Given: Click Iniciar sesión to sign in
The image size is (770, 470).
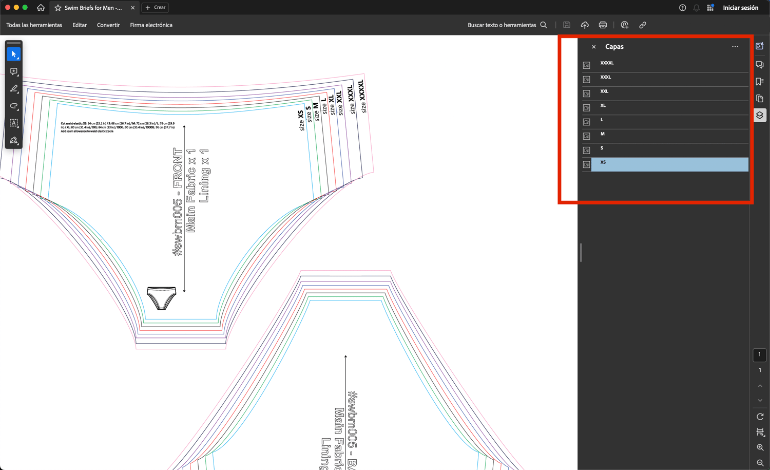Looking at the screenshot, I should (741, 8).
